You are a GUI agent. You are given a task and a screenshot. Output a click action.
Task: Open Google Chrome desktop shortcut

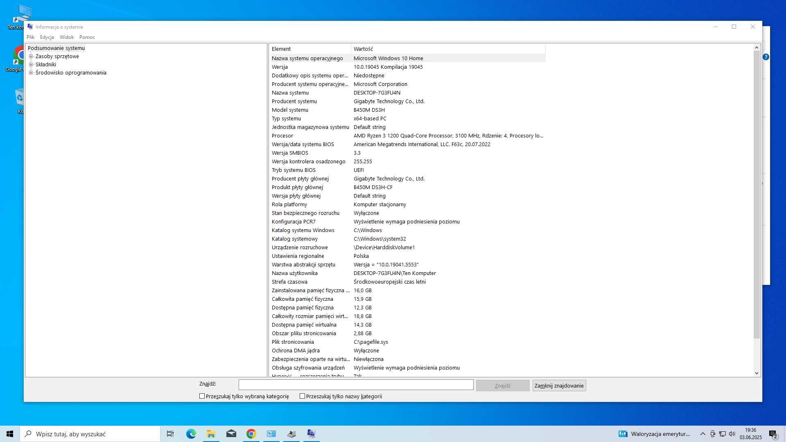click(16, 58)
